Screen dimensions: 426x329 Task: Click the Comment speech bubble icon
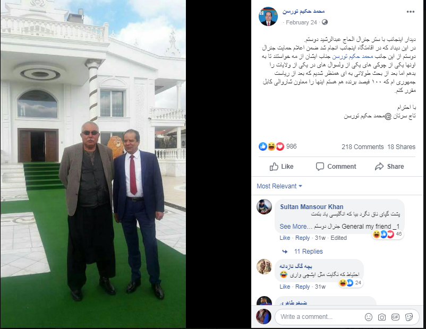pyautogui.click(x=320, y=167)
